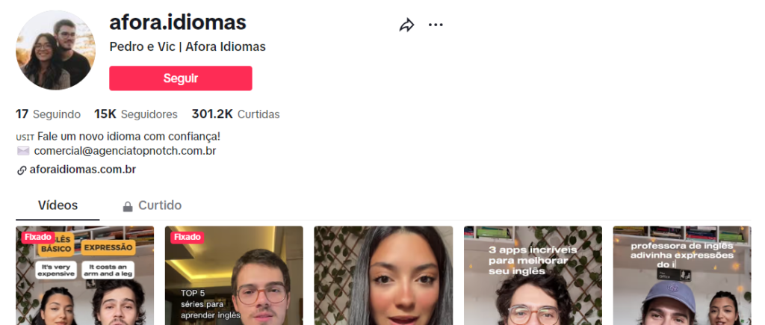View the 17 Seguindo list
765x325 pixels.
49,114
